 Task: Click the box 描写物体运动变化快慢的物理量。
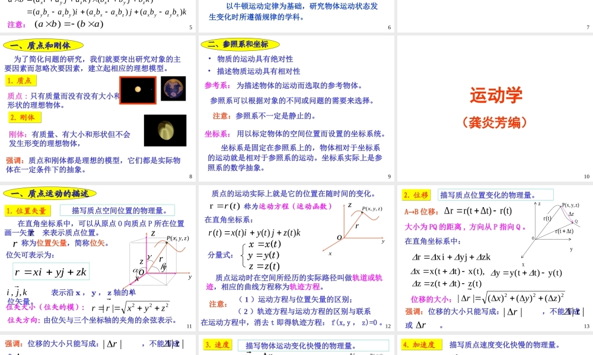click(313, 346)
